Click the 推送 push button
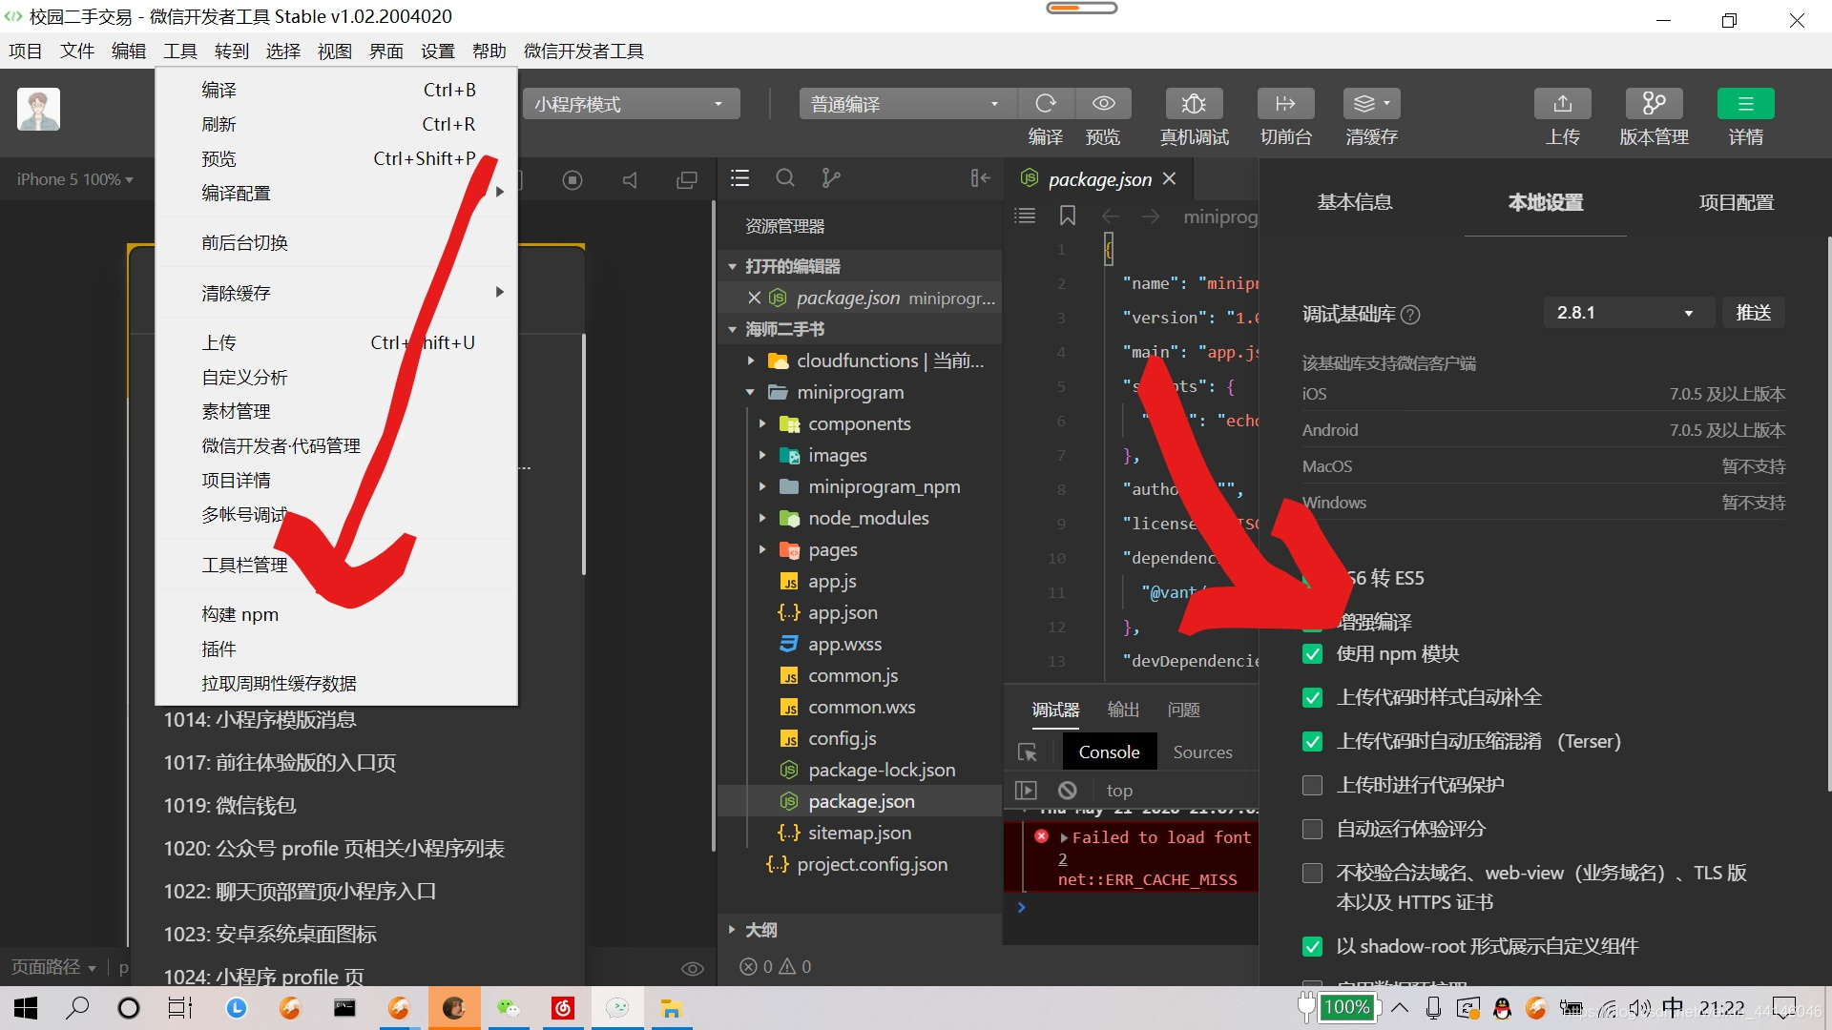The width and height of the screenshot is (1832, 1030). point(1753,312)
